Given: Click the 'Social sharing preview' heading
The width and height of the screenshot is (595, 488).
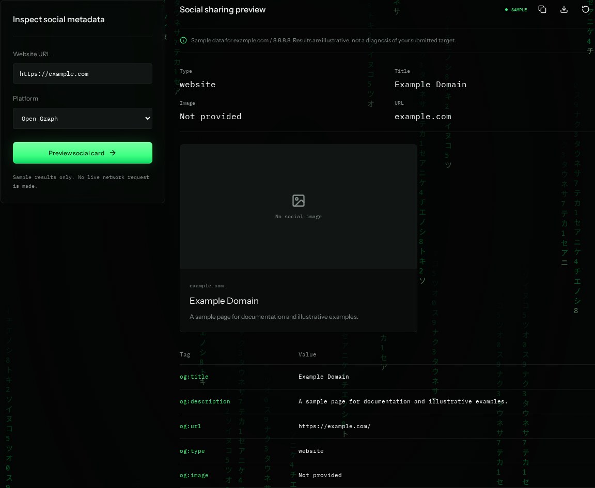Looking at the screenshot, I should 223,10.
